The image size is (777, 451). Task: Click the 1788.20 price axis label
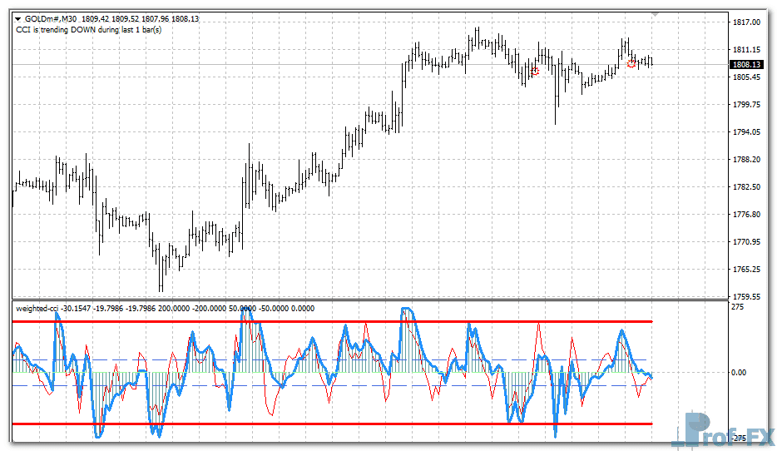[745, 160]
